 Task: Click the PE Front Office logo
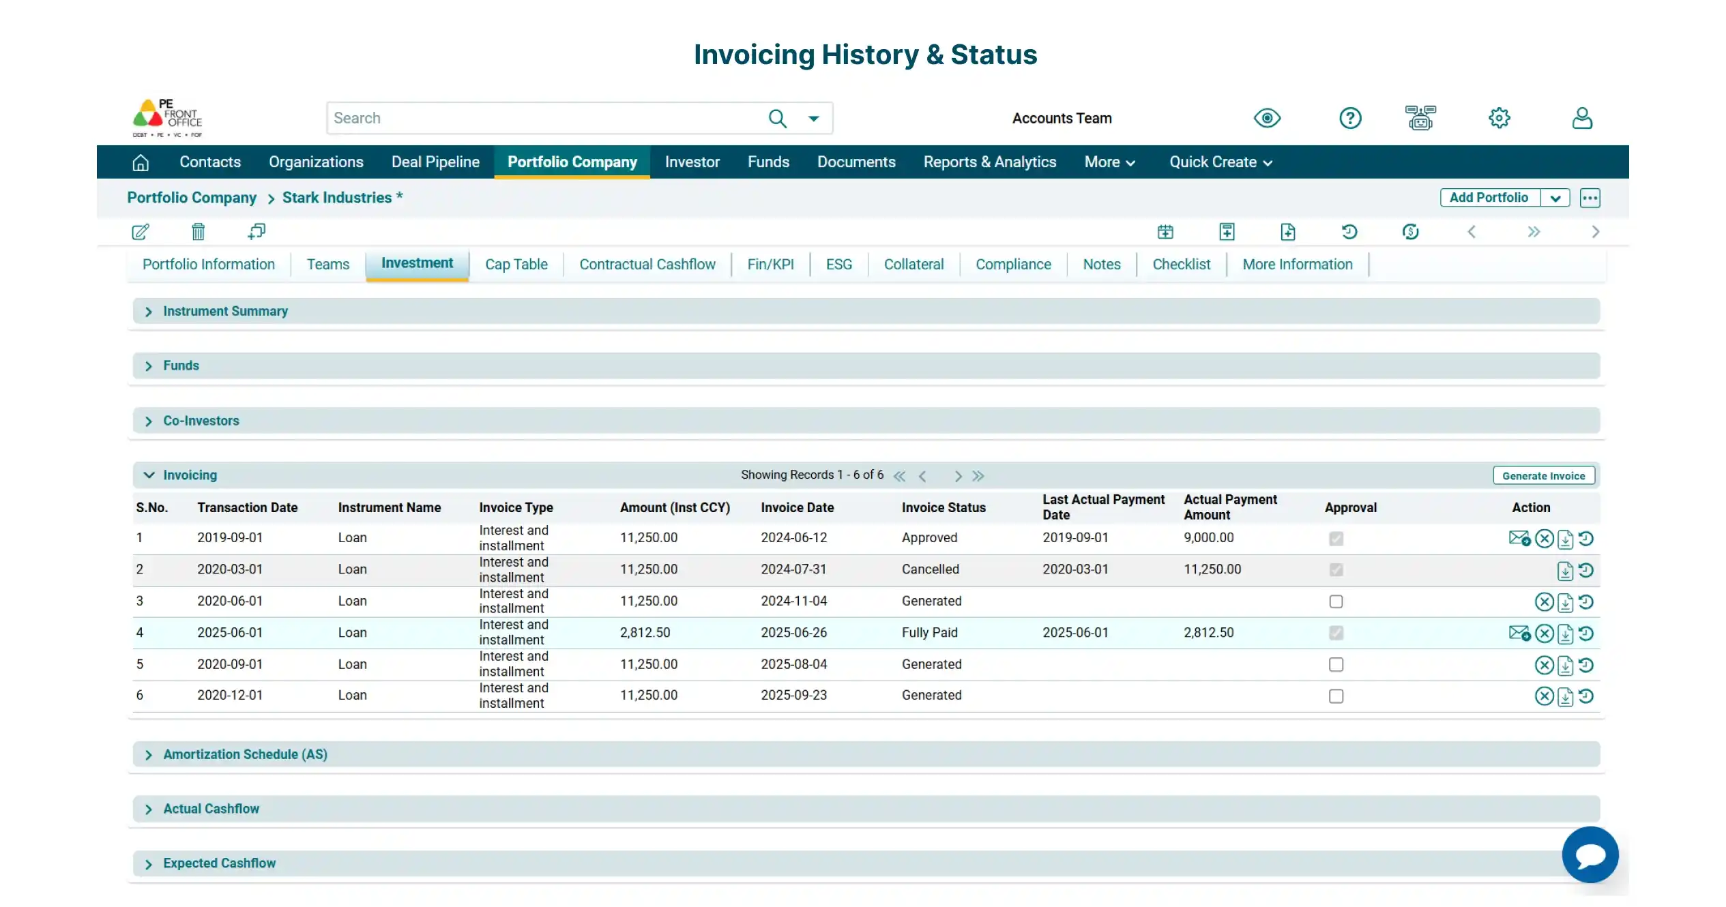(x=167, y=119)
